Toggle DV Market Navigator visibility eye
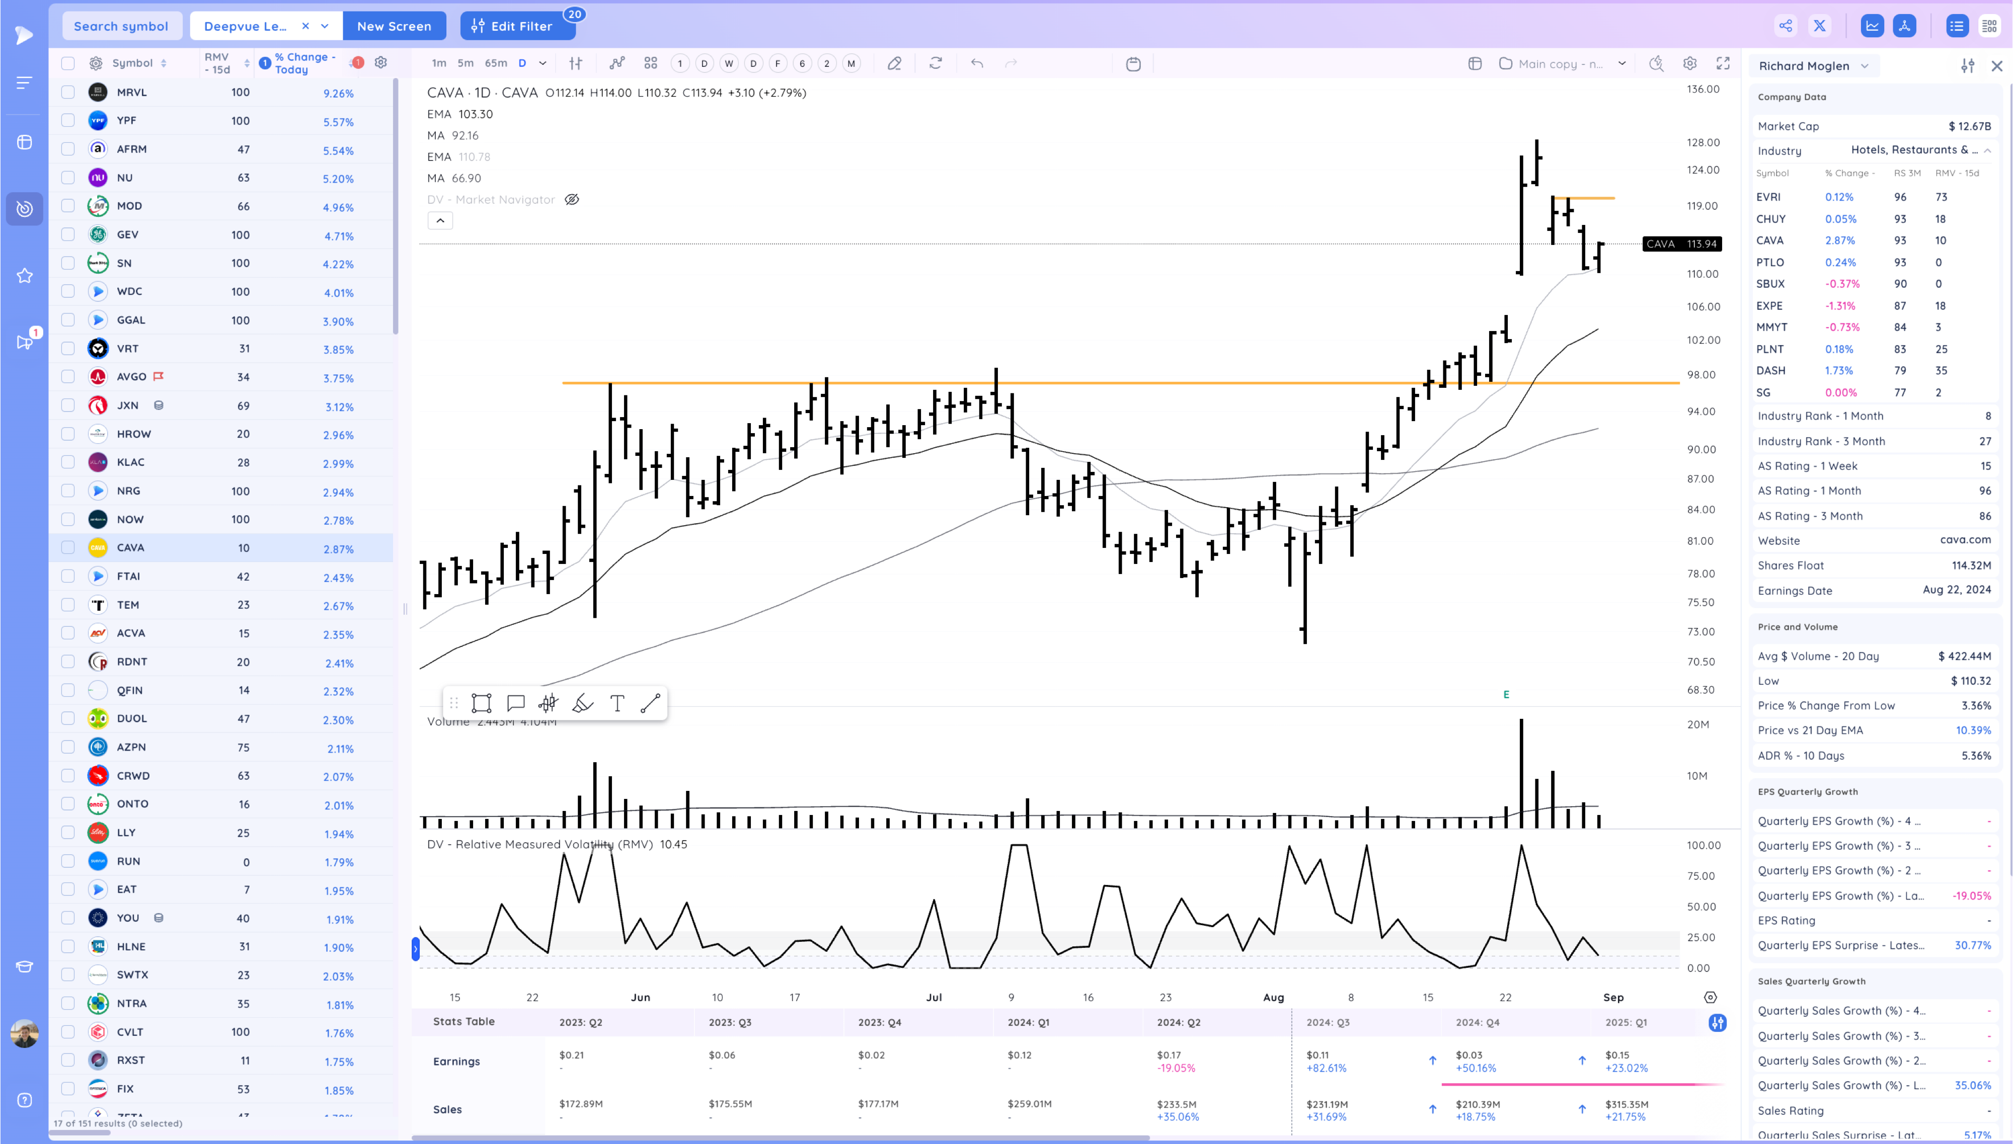Screen dimensions: 2013x1144 [572, 200]
